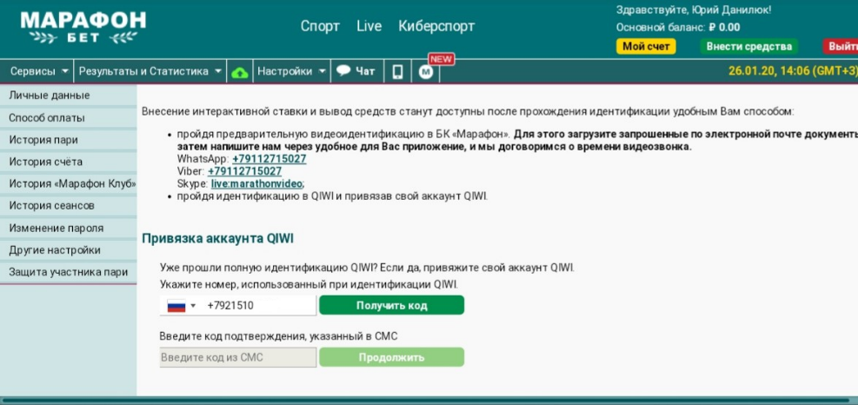The image size is (858, 405).
Task: Click the SMS confirmation code field
Action: pos(238,357)
